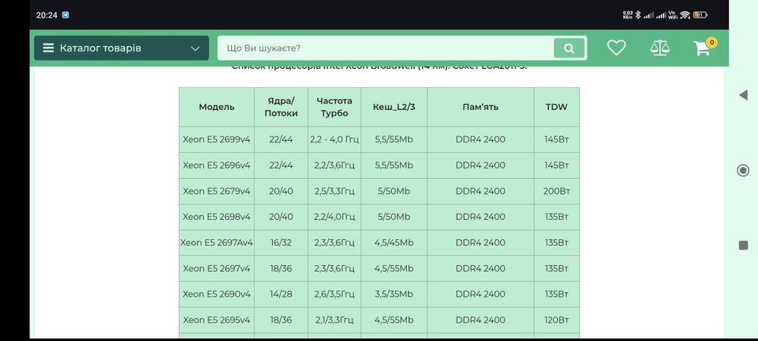Screen dimensions: 758x341
Task: Select the Кеш_L2/3 column header
Action: pyautogui.click(x=394, y=108)
